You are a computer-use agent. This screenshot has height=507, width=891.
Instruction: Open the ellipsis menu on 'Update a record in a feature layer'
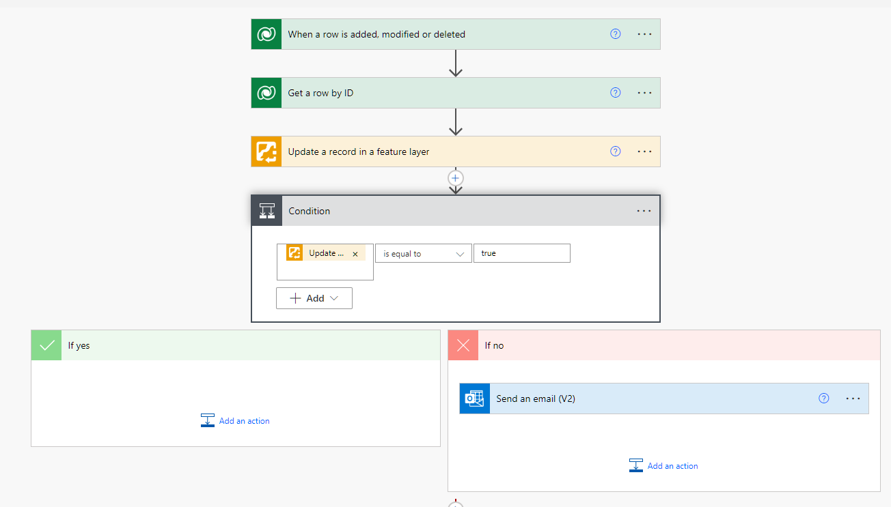coord(644,151)
